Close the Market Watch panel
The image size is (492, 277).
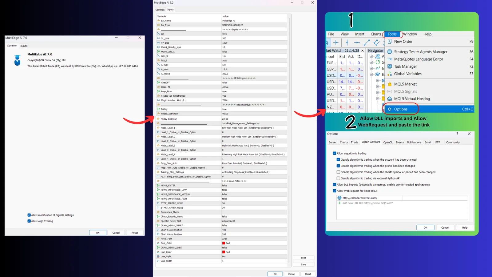[x=363, y=51]
